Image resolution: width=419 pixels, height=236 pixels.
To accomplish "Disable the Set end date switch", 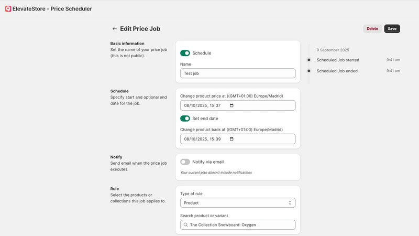I will (185, 119).
